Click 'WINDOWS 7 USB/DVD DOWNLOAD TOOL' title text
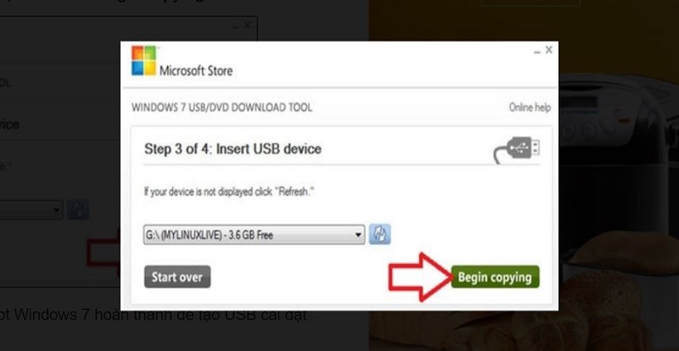This screenshot has width=679, height=351. tap(222, 108)
